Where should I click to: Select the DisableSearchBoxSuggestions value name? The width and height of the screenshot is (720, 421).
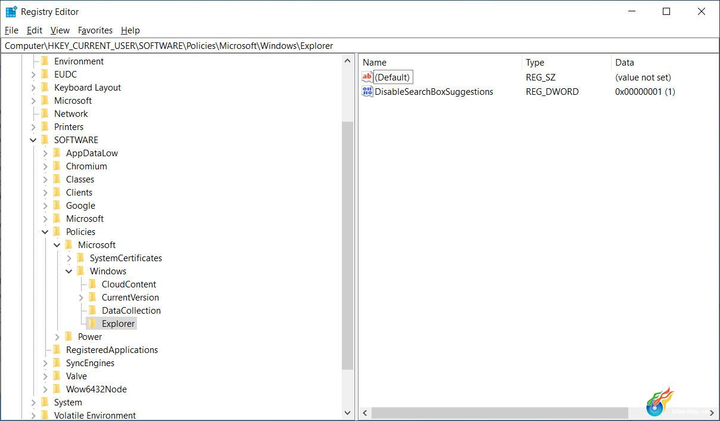pos(434,91)
